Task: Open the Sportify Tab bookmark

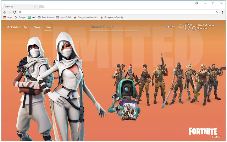Action: tap(64, 17)
